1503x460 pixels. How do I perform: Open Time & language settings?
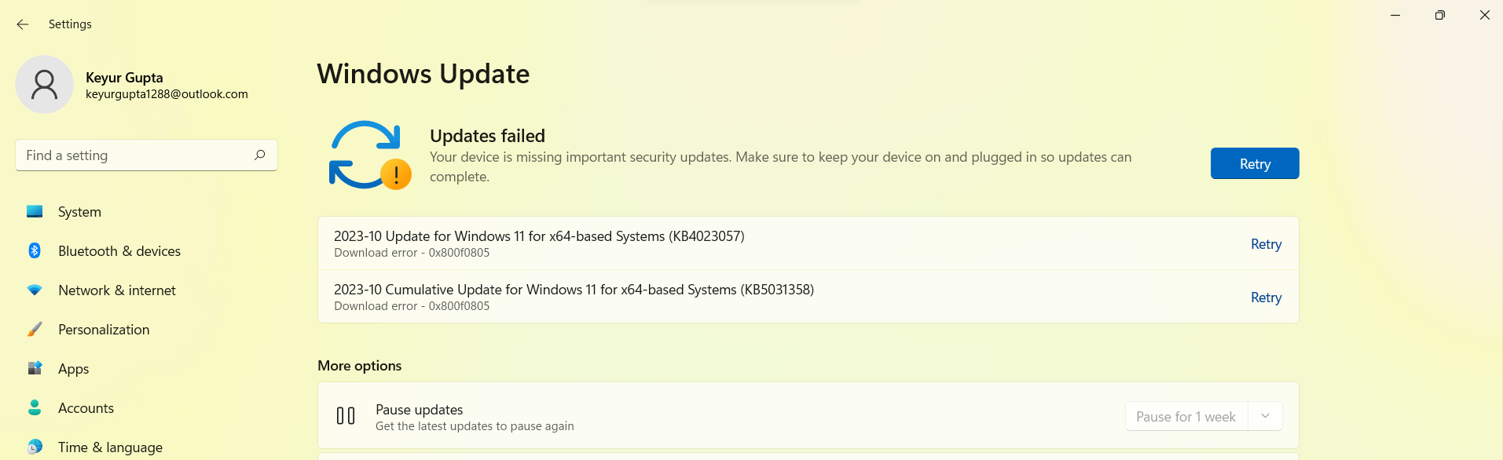[x=110, y=447]
